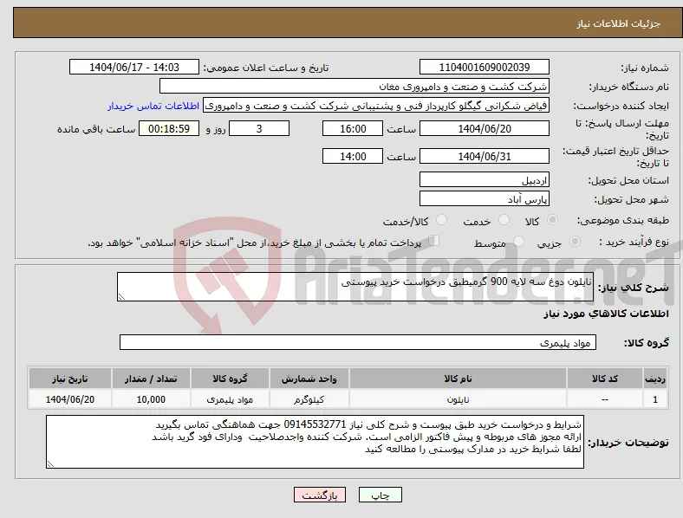Image resolution: width=683 pixels, height=518 pixels.
Task: Toggle the اسناد خزانه اسلامی payment checkbox
Action: pos(434,241)
